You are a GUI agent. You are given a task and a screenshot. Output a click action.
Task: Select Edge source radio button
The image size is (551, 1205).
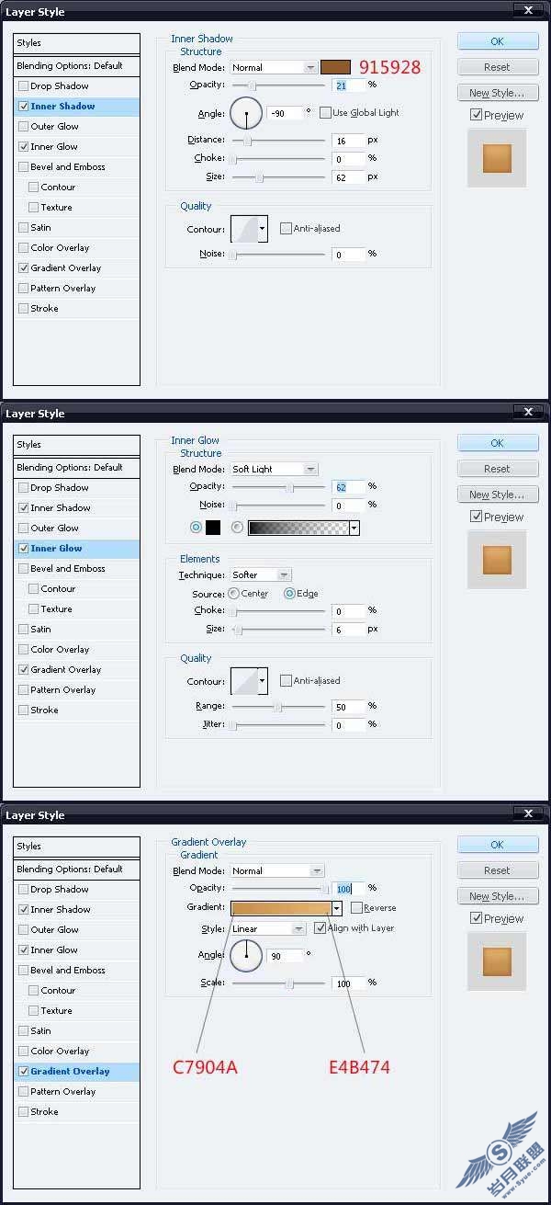[x=289, y=594]
